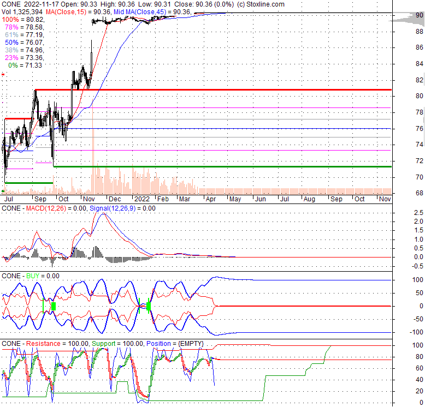
Task: Click the 'Mar' month label on the time axis
Action: point(185,199)
